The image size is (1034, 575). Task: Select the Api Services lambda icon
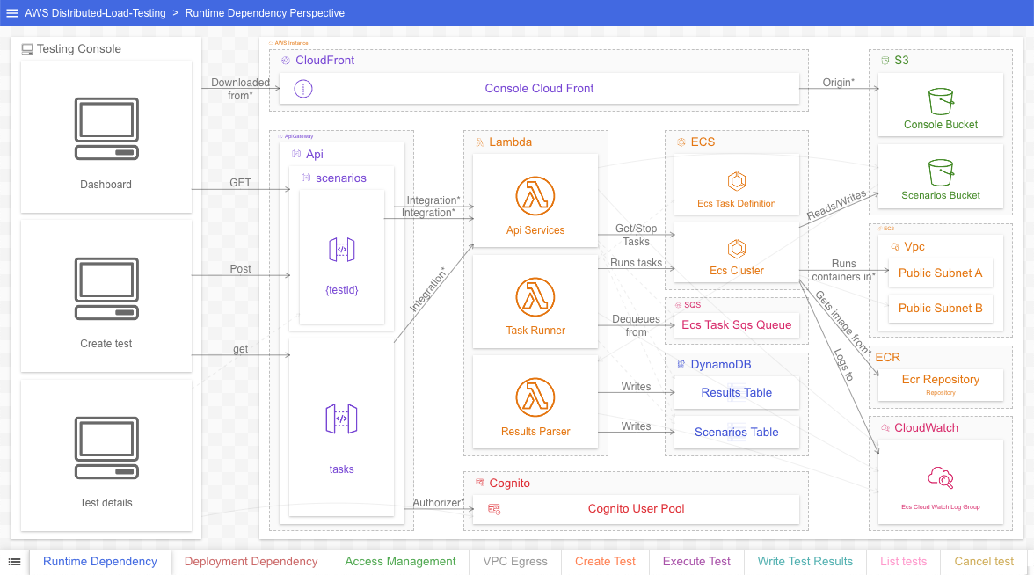point(535,196)
